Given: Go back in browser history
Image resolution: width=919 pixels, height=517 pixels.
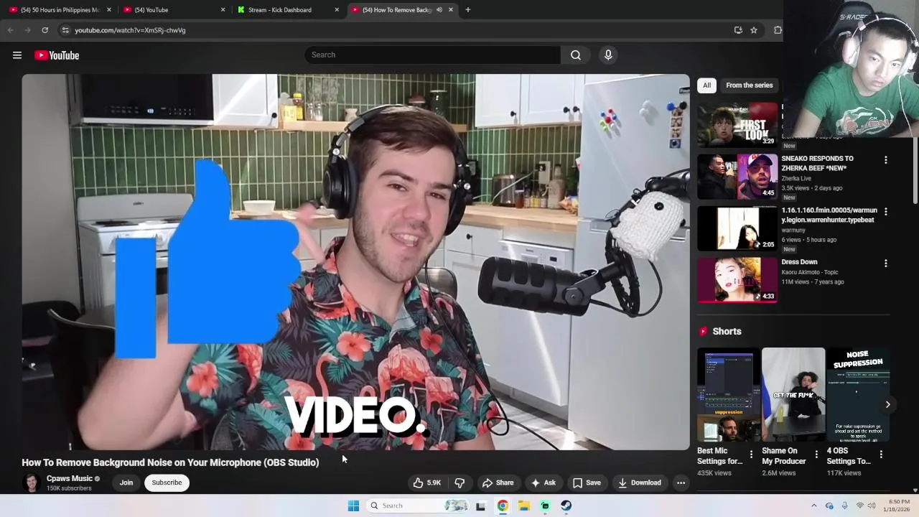Looking at the screenshot, I should tap(10, 30).
